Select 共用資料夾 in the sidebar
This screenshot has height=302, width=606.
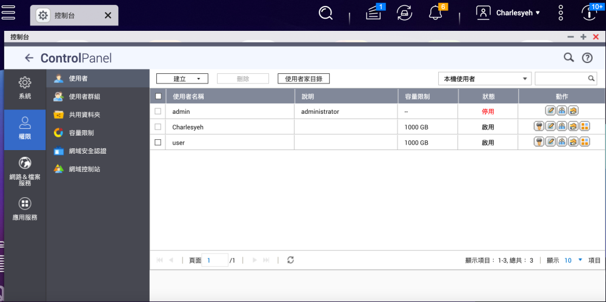[x=84, y=114]
